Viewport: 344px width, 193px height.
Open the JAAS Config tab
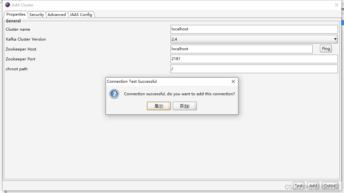81,14
